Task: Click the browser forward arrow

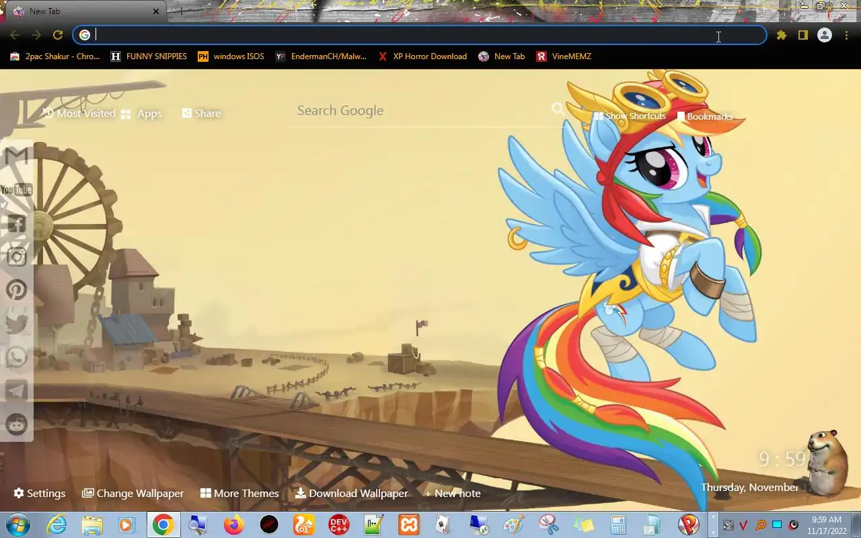Action: click(x=36, y=35)
